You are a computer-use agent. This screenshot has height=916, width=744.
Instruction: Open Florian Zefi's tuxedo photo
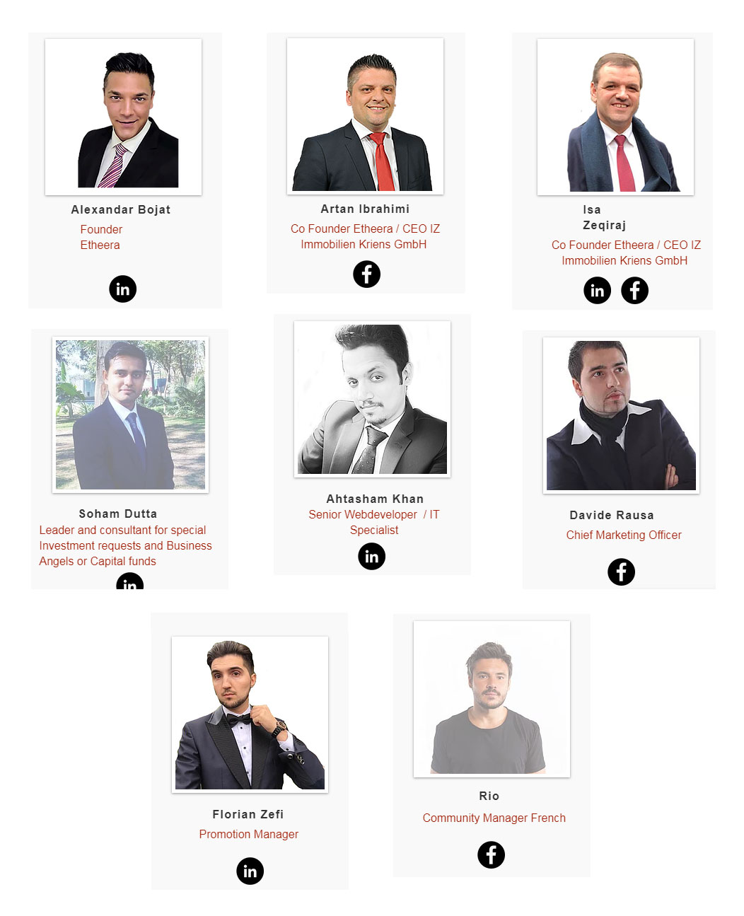coord(250,714)
